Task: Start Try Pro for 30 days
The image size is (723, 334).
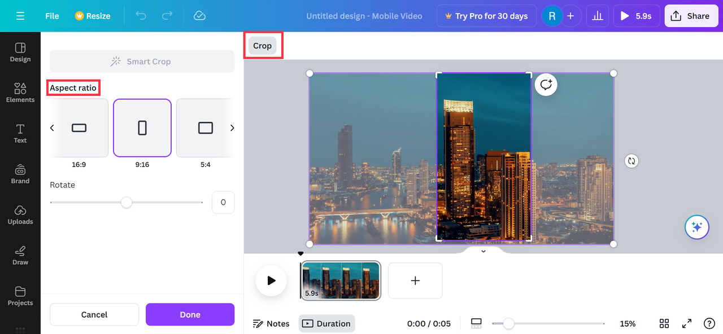Action: pos(486,16)
